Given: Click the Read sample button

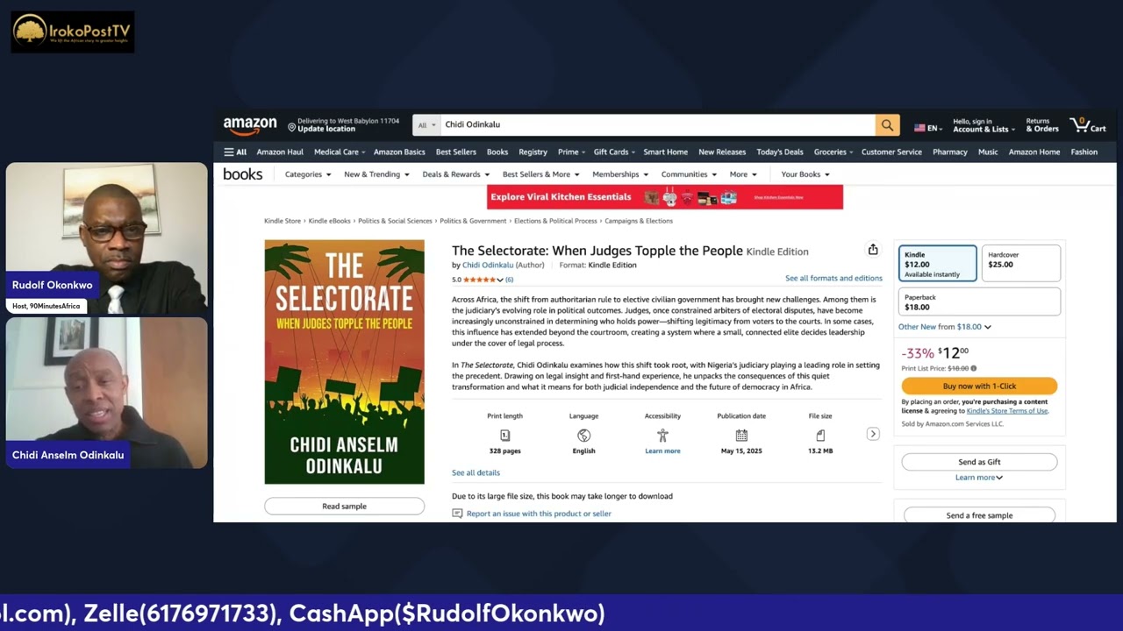Looking at the screenshot, I should coord(344,506).
